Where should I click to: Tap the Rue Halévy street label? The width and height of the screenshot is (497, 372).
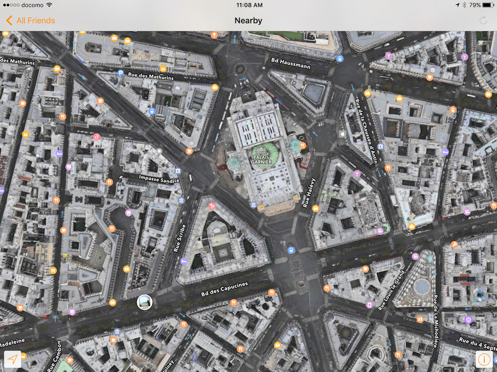pos(309,193)
